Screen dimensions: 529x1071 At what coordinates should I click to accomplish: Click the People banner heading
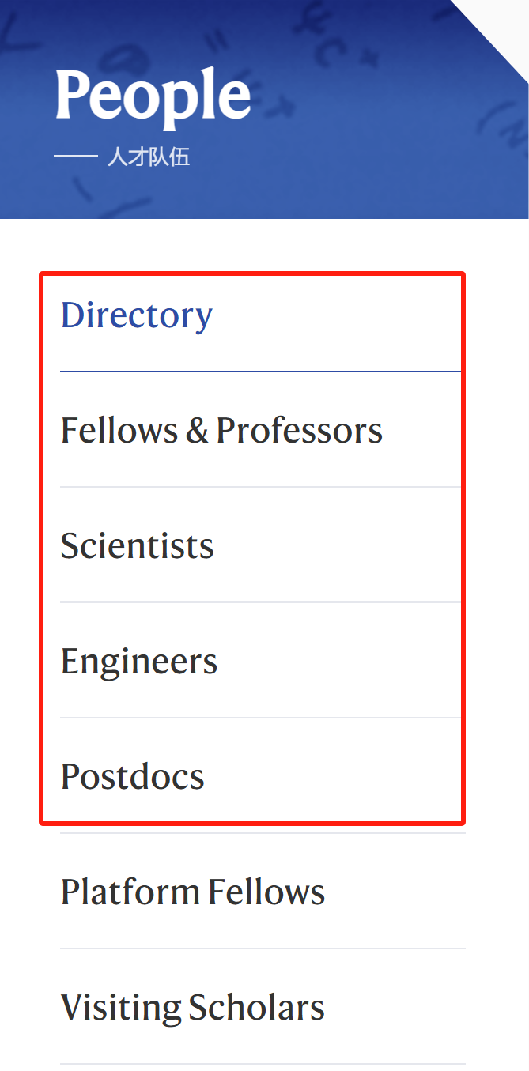(153, 96)
